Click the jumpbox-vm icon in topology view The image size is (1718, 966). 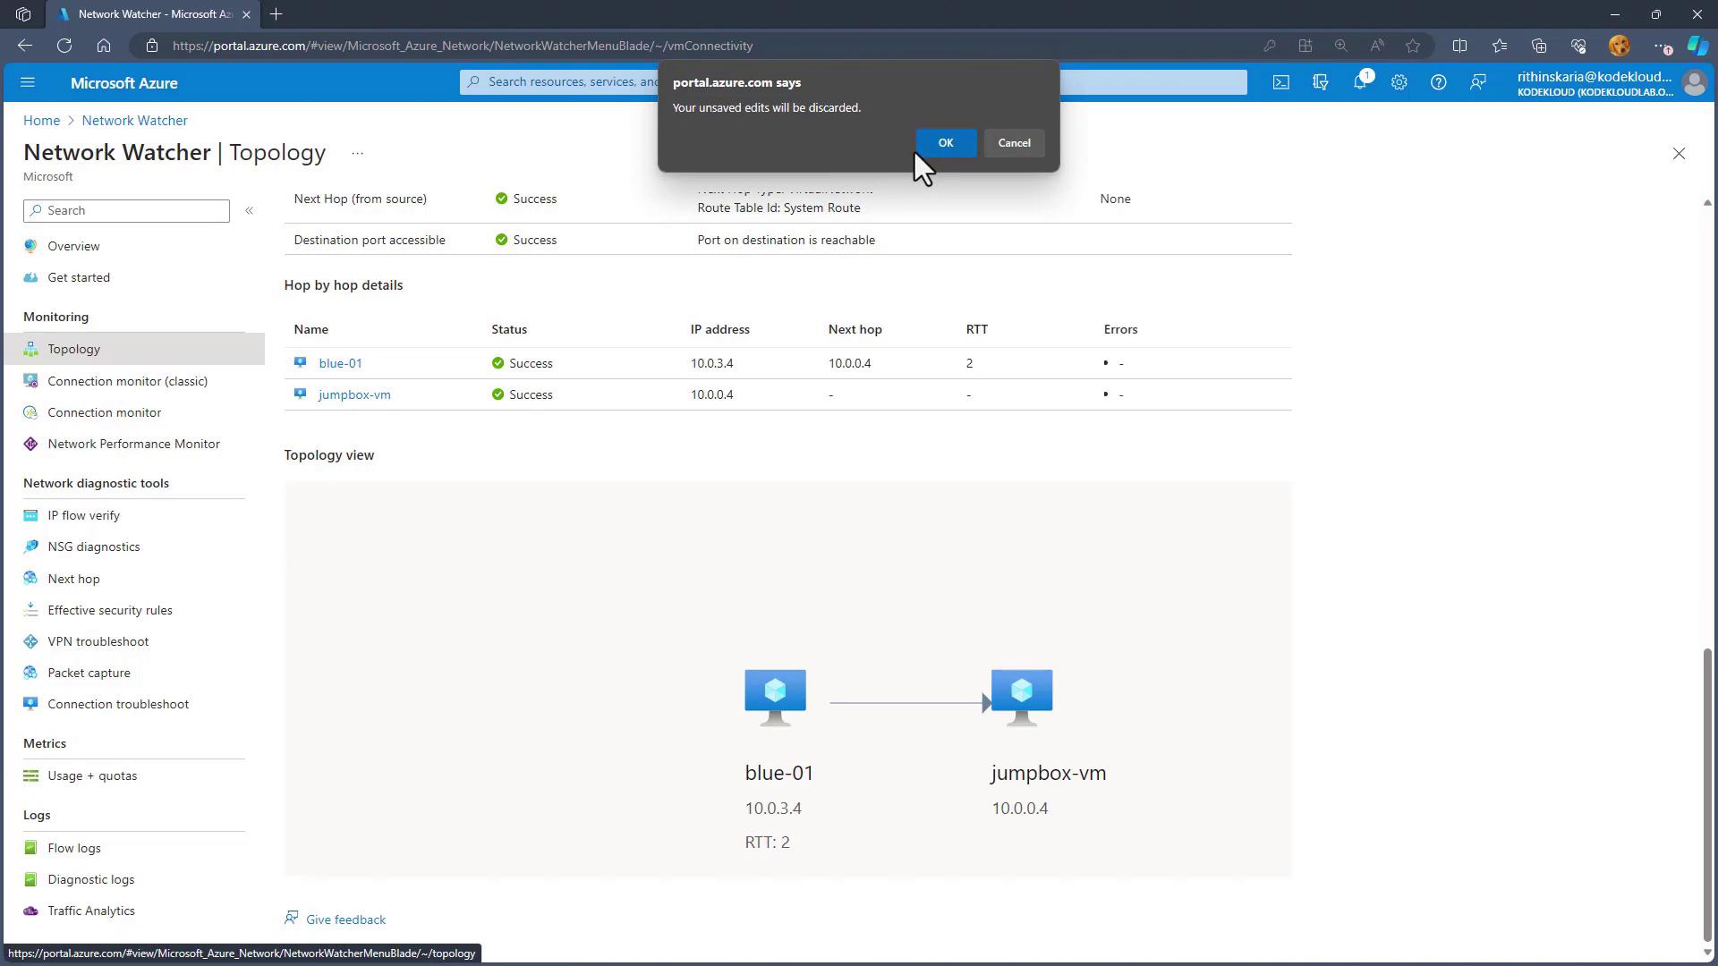tap(1022, 697)
